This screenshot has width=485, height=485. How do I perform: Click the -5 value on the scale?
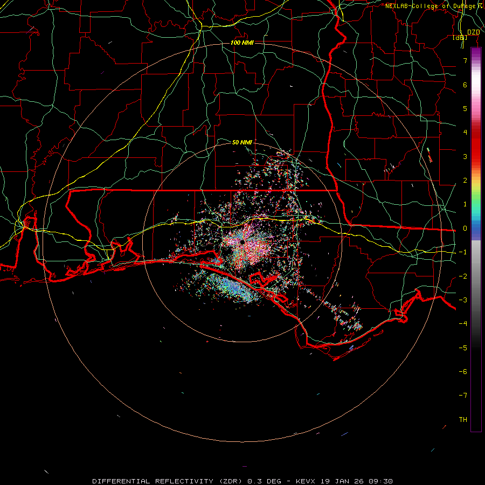(463, 348)
